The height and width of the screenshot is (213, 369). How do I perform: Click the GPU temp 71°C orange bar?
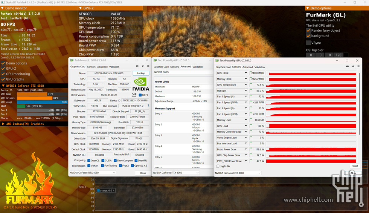[32, 94]
